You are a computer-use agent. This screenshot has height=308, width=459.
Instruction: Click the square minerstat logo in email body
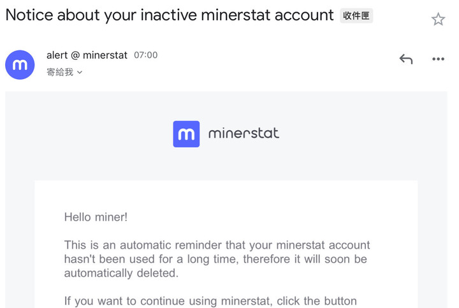tap(186, 134)
